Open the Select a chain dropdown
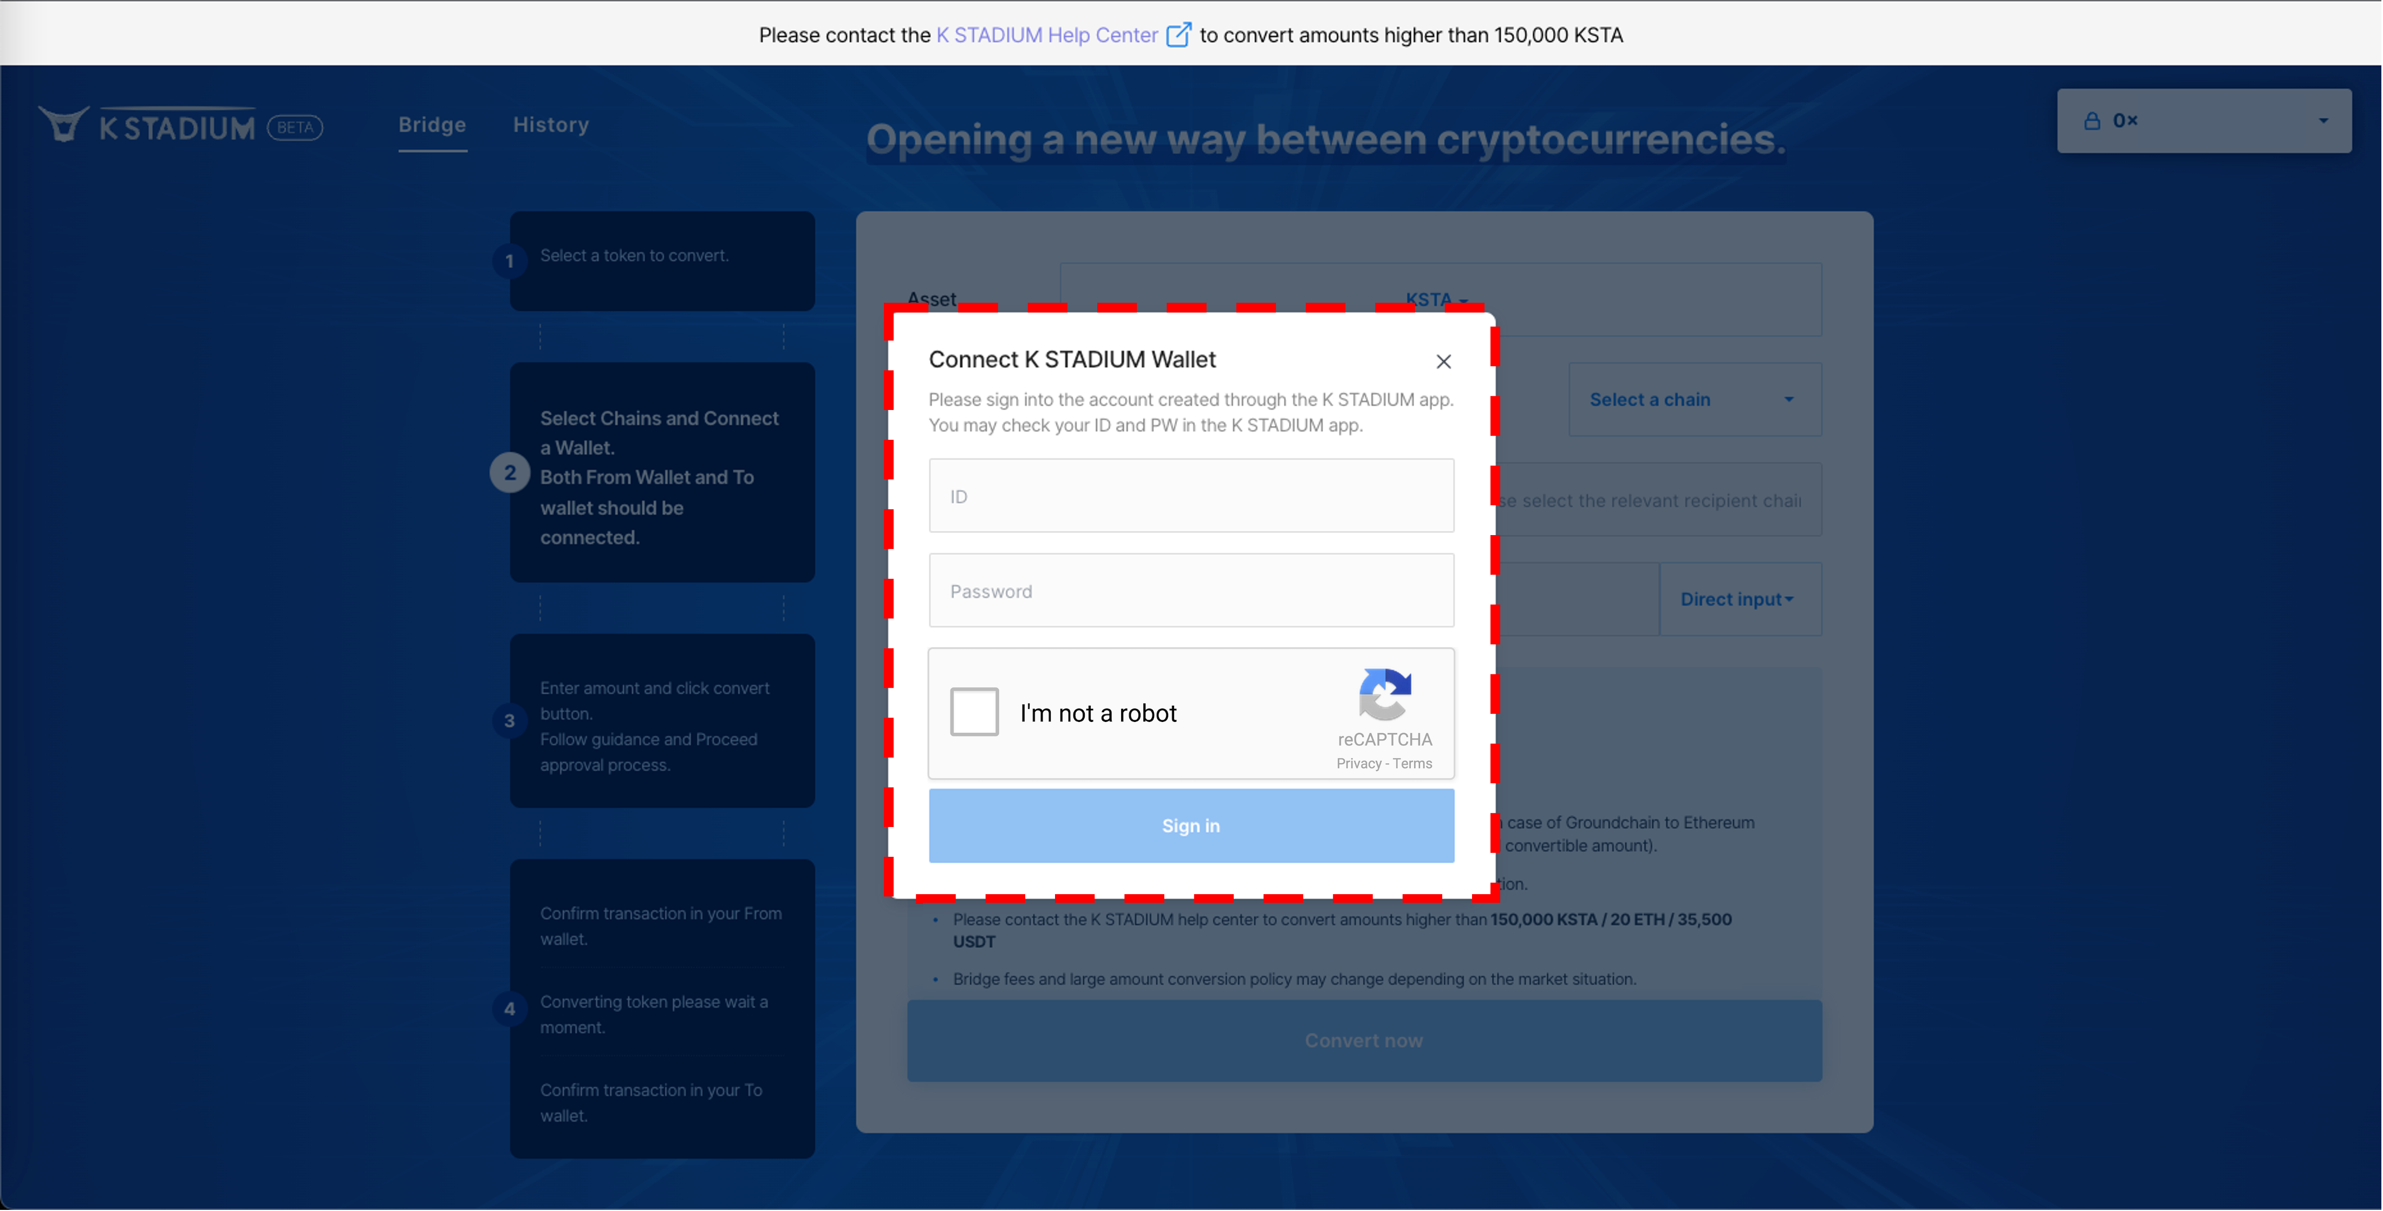The height and width of the screenshot is (1211, 2383). click(x=1694, y=400)
